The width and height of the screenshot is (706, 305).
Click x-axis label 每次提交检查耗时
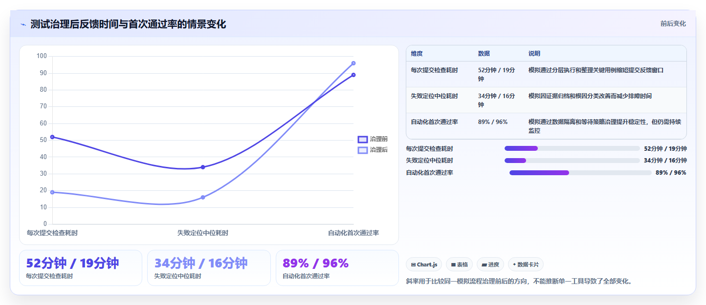[x=52, y=233]
